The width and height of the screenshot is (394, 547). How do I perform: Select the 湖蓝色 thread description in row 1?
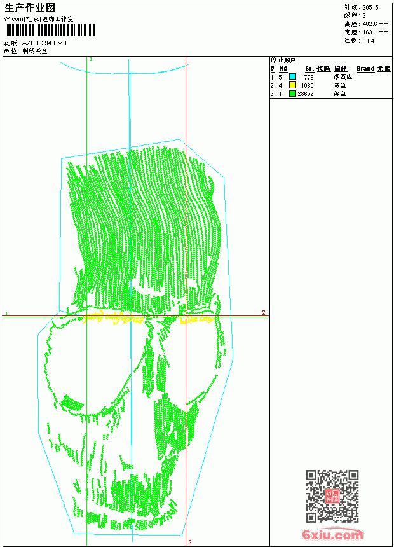343,77
